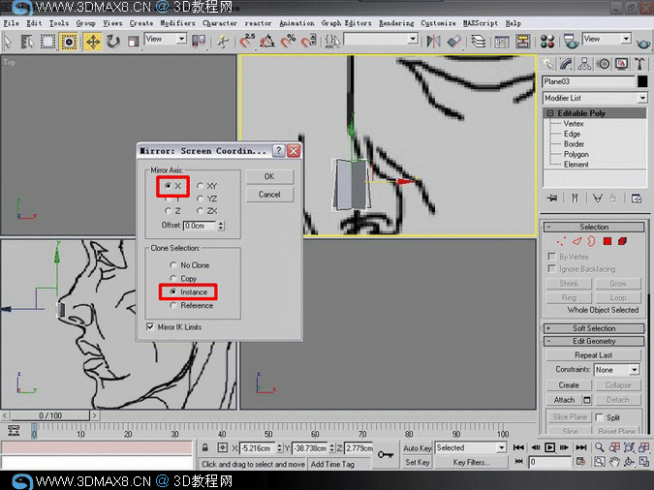
Task: Cancel the Mirror dialog
Action: pos(269,195)
